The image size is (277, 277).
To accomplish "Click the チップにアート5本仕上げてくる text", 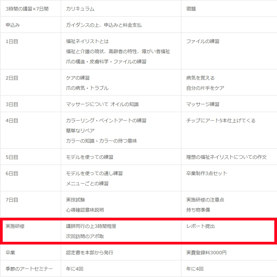I will 221,121.
